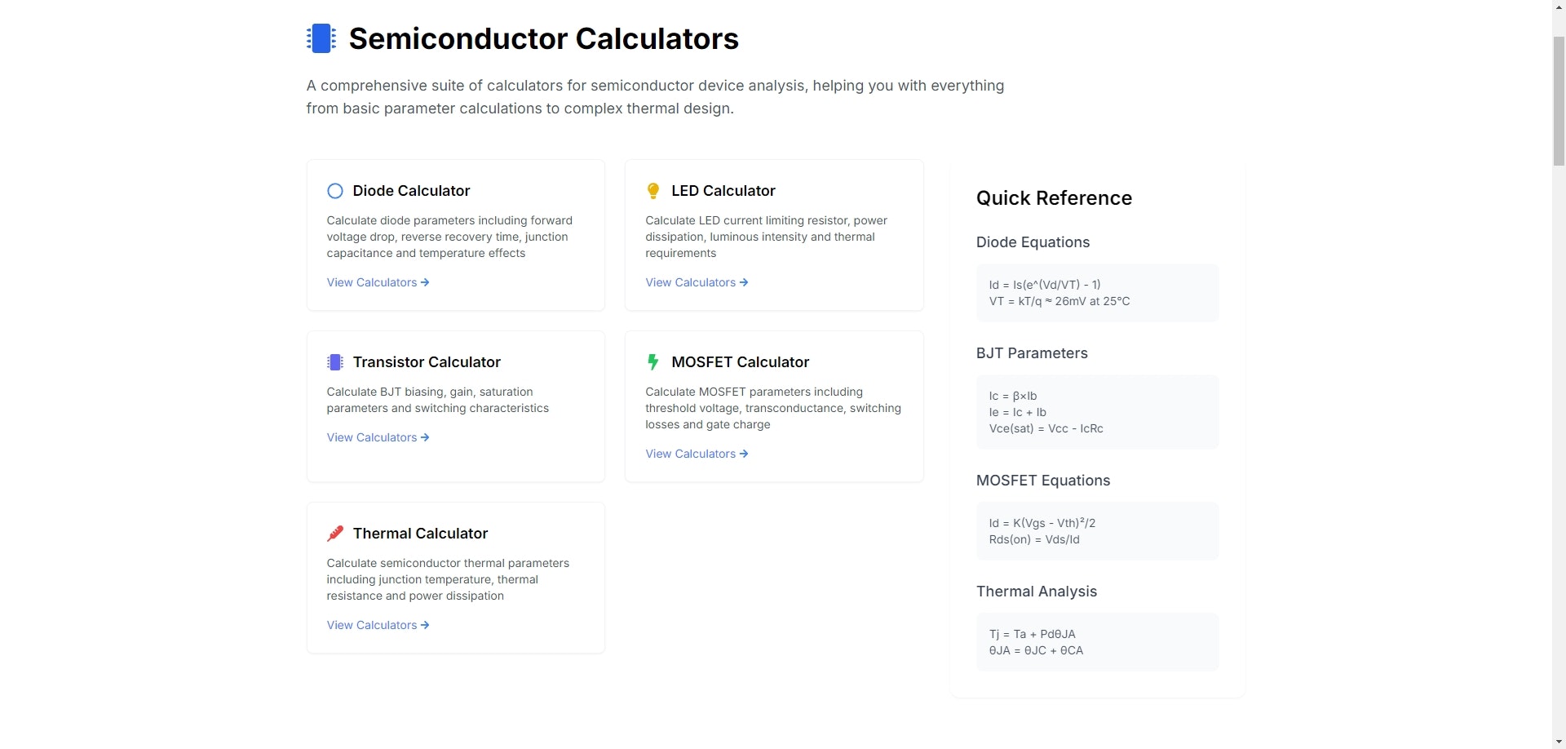This screenshot has width=1566, height=749.
Task: Select the LED Calculator card title
Action: click(x=723, y=191)
